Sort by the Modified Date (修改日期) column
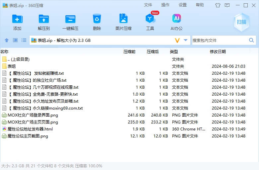Screen dimensions: 259x170 (x=218, y=51)
